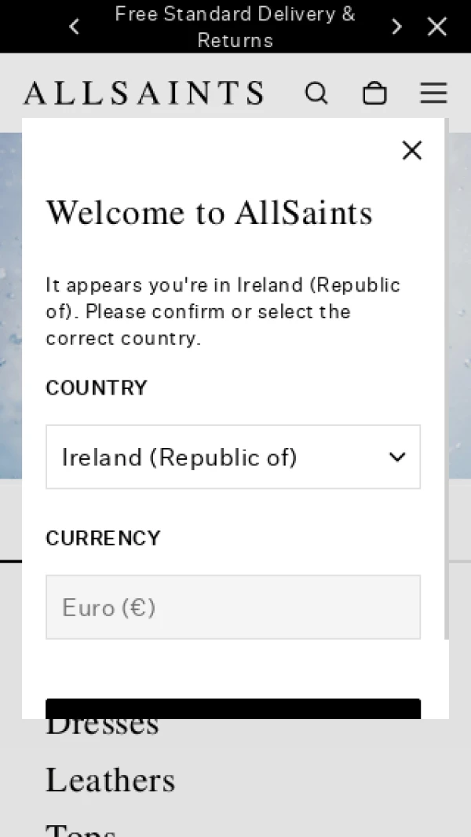The width and height of the screenshot is (471, 837).
Task: View the shopping bag
Action: point(374,93)
